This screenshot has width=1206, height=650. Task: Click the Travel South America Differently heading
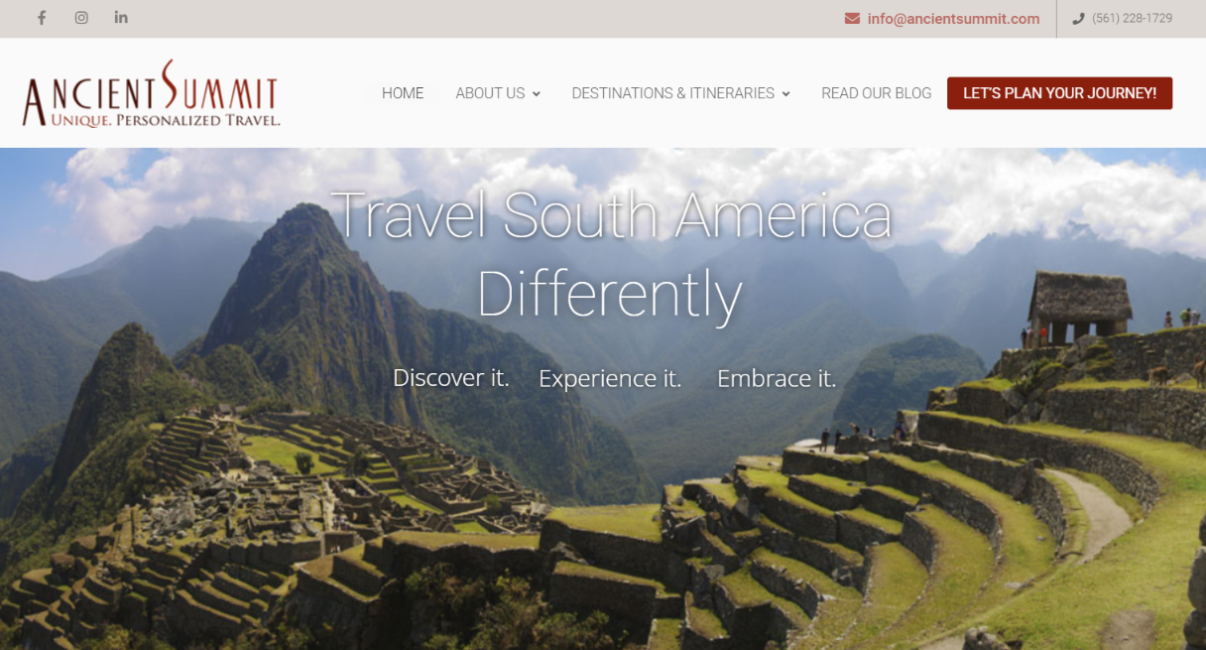click(x=611, y=254)
